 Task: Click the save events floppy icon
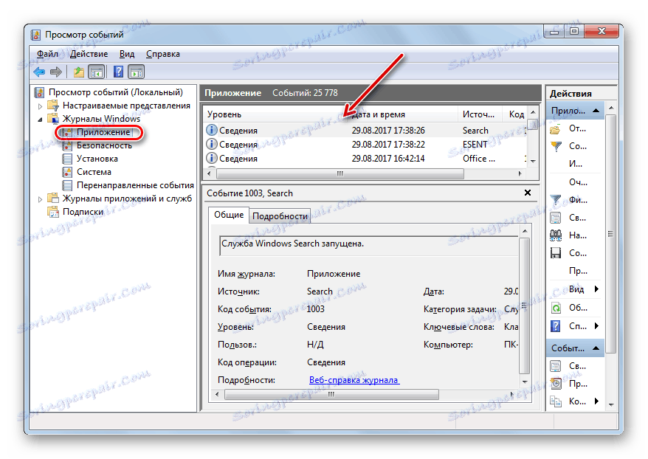click(x=556, y=253)
